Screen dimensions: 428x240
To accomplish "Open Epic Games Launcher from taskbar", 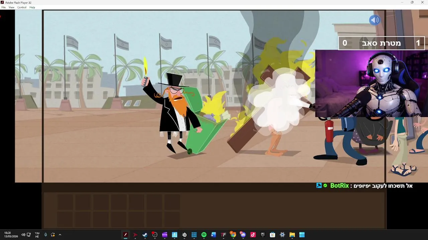I will click(262, 235).
